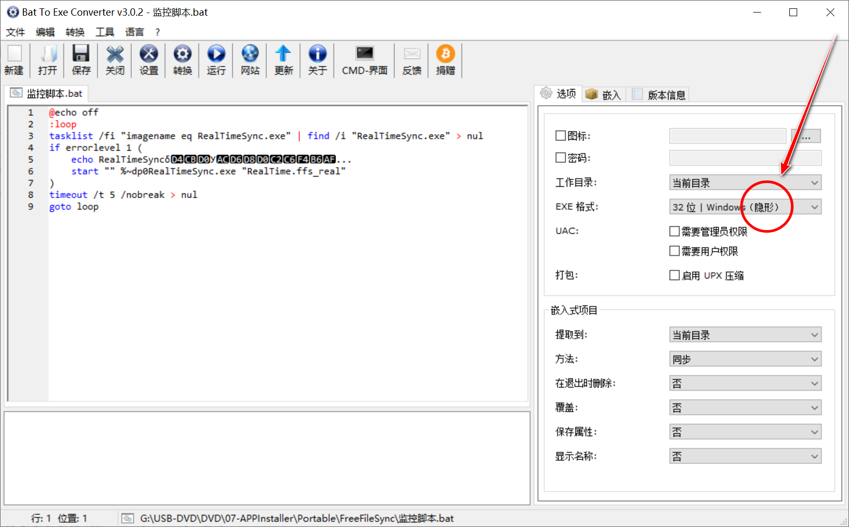Viewport: 849px width, 527px height.
Task: Enable UPX 压缩 packing
Action: [675, 275]
